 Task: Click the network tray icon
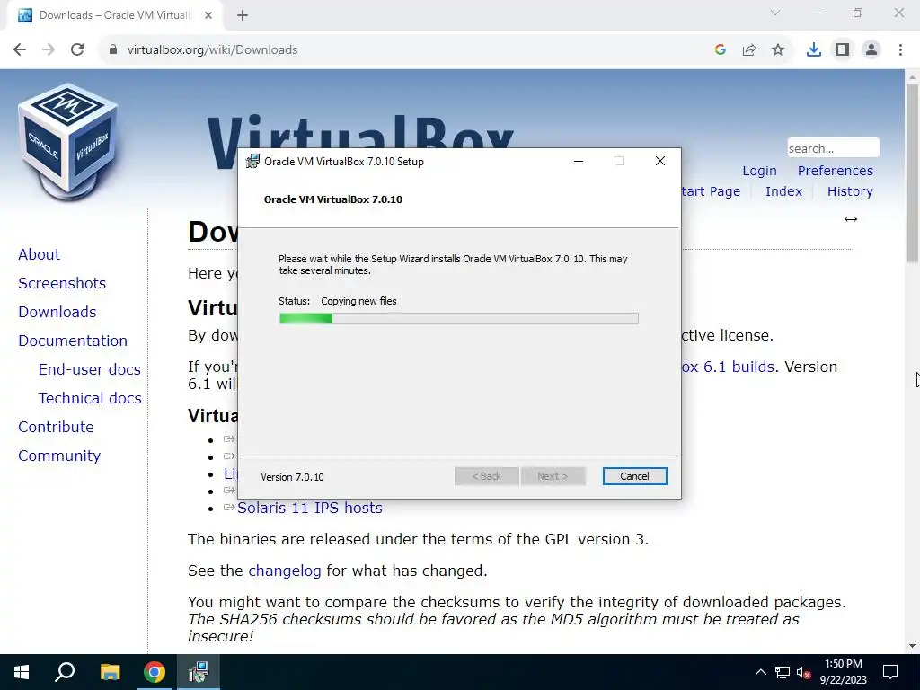783,672
